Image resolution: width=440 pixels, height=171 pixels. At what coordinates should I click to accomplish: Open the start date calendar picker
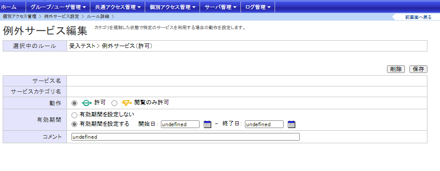coord(207,124)
